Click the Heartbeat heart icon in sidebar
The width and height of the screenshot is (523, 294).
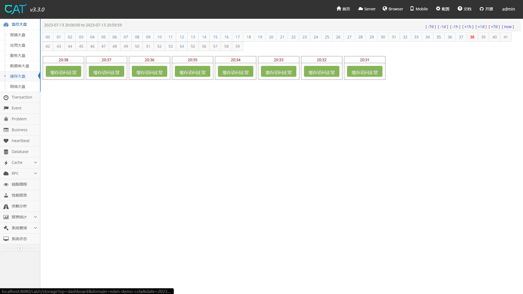tap(6, 141)
